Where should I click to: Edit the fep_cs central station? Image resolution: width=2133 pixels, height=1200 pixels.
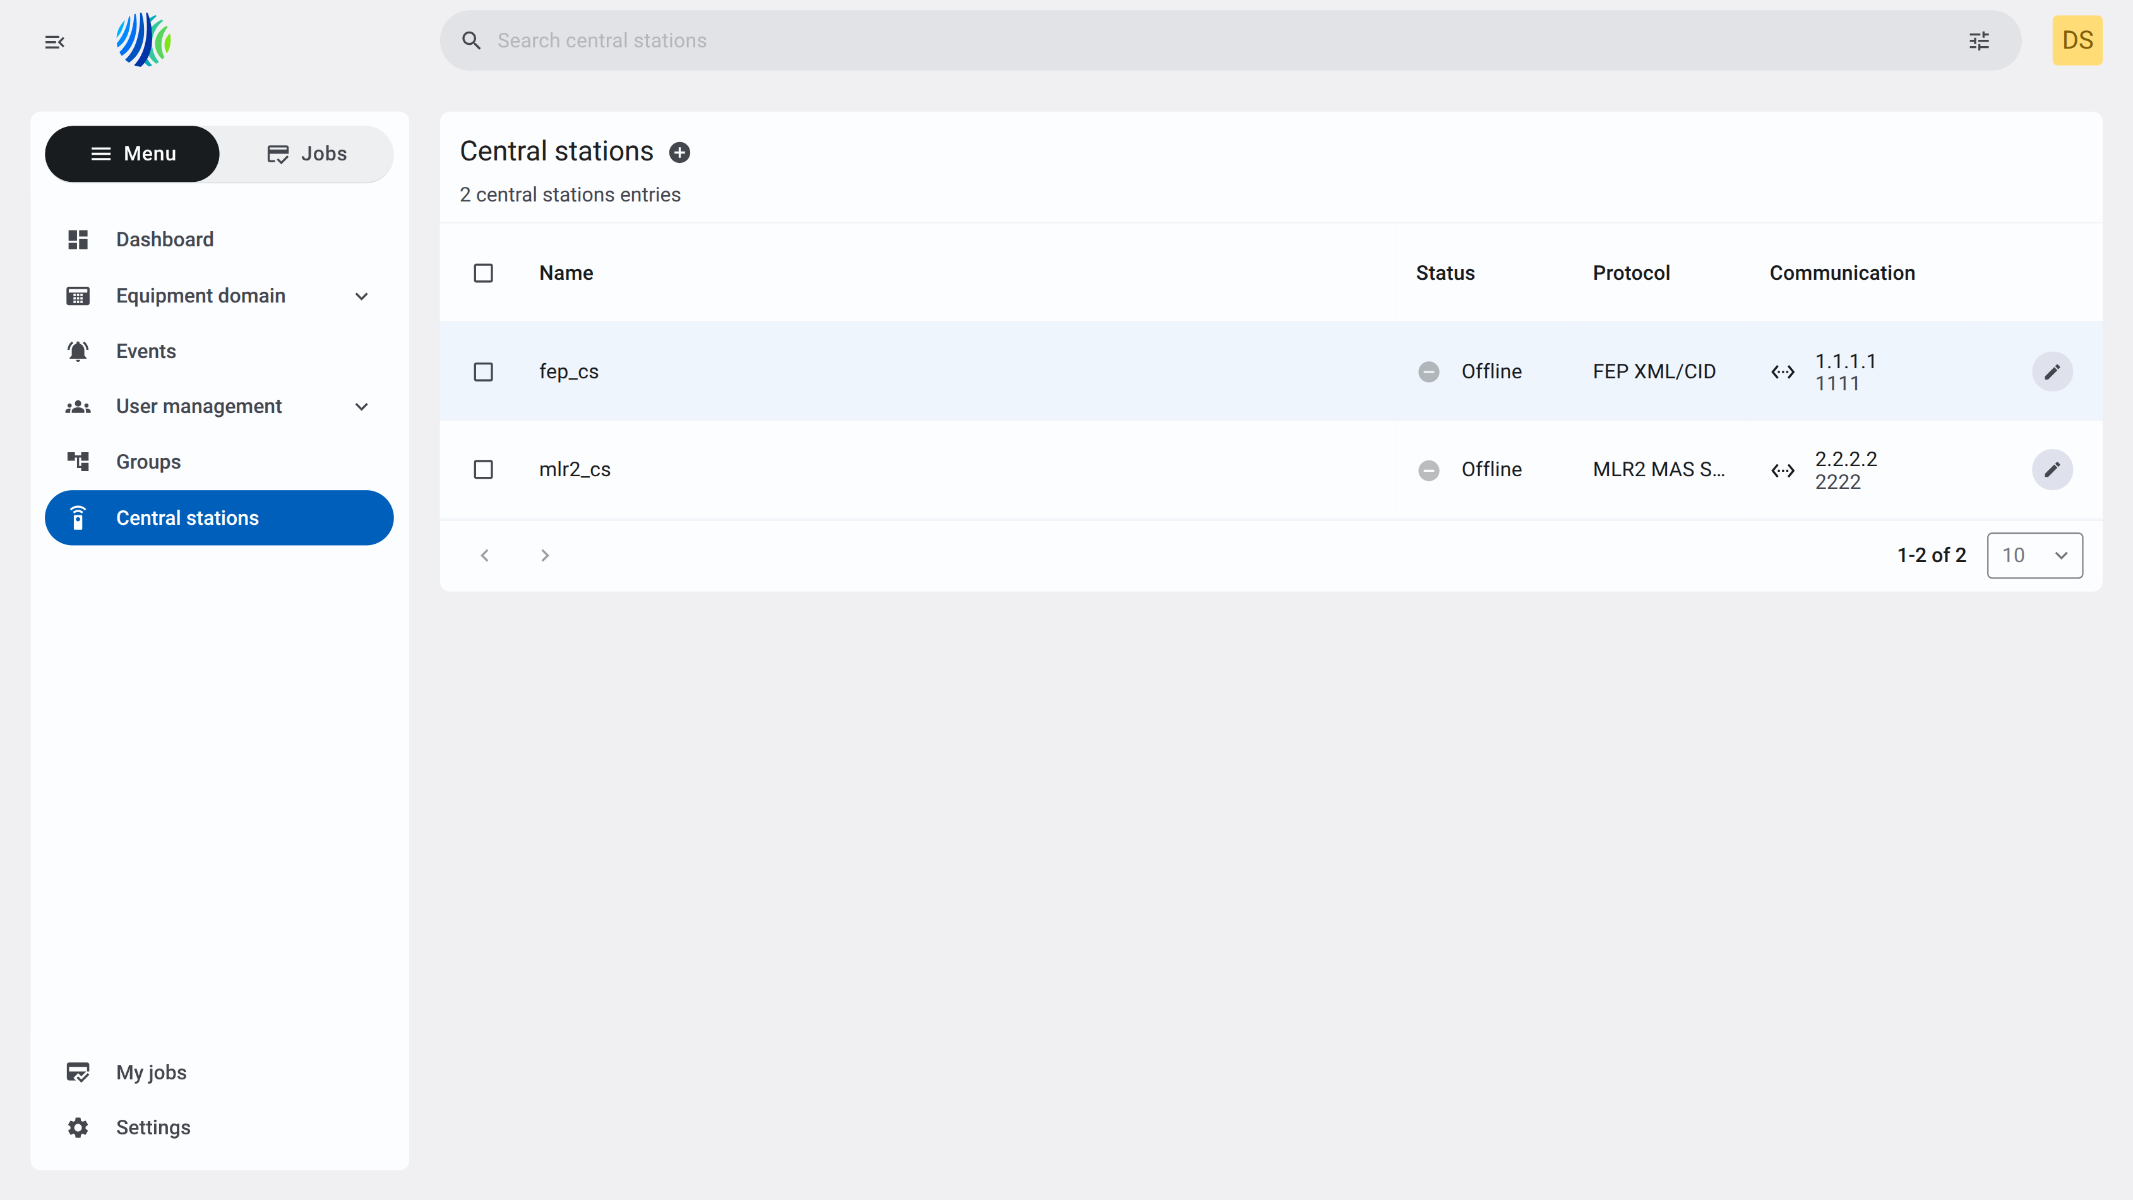(2052, 372)
